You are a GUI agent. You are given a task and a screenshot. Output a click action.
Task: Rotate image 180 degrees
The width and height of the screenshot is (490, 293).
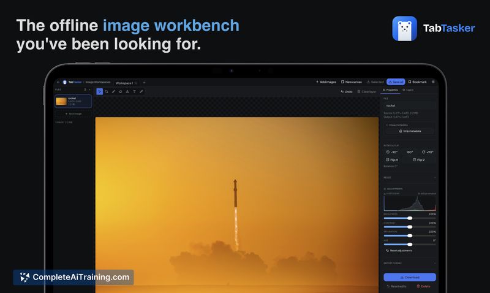click(x=409, y=152)
